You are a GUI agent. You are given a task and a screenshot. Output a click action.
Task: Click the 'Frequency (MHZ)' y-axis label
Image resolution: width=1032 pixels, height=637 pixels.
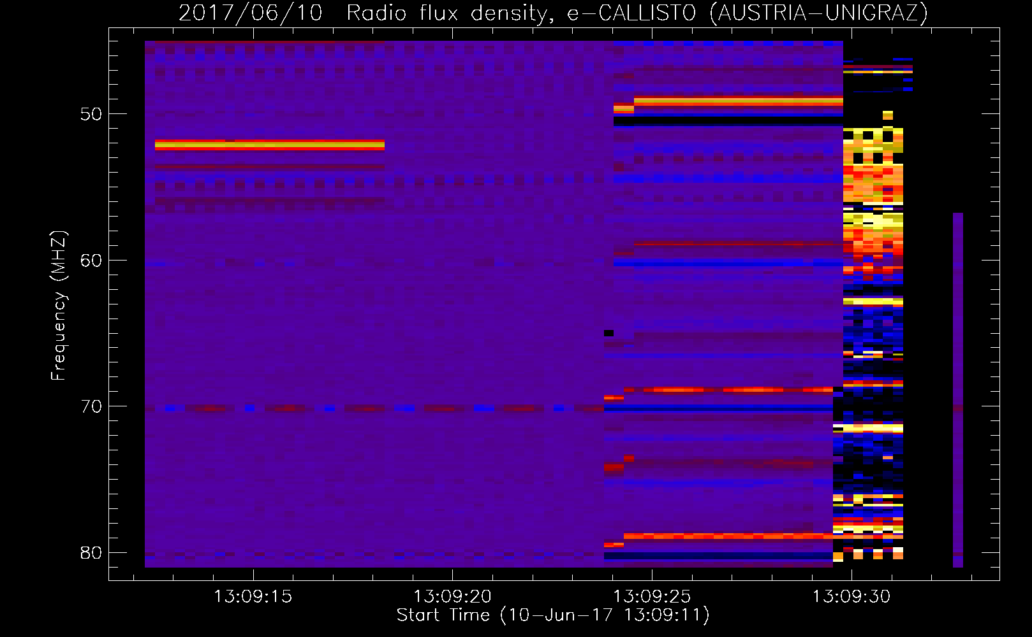pos(58,306)
